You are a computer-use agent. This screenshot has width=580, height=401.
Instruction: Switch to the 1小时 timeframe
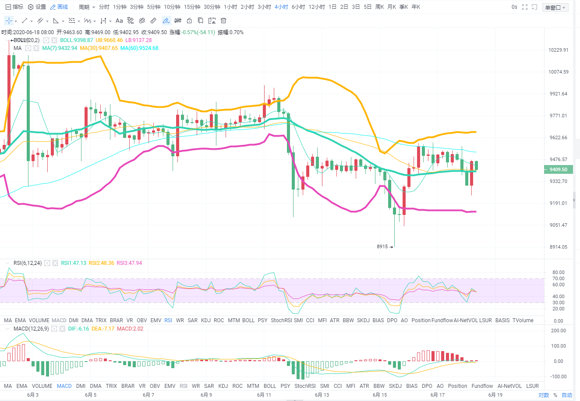pos(230,7)
